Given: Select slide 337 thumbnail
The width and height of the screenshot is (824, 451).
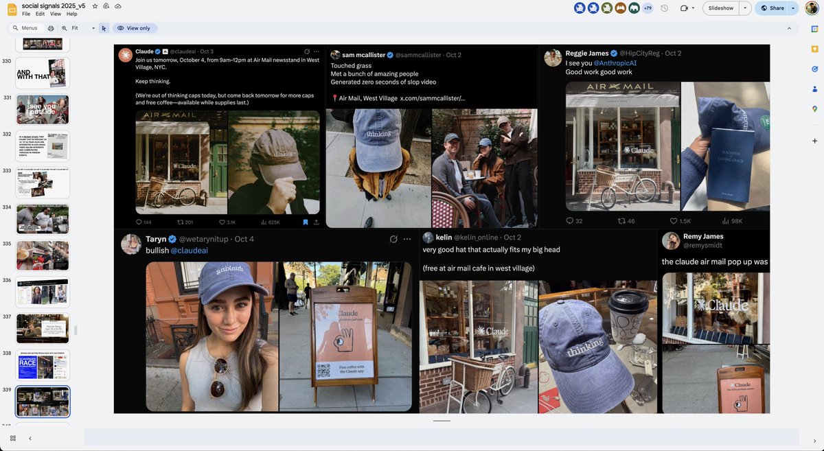Looking at the screenshot, I should click(43, 329).
